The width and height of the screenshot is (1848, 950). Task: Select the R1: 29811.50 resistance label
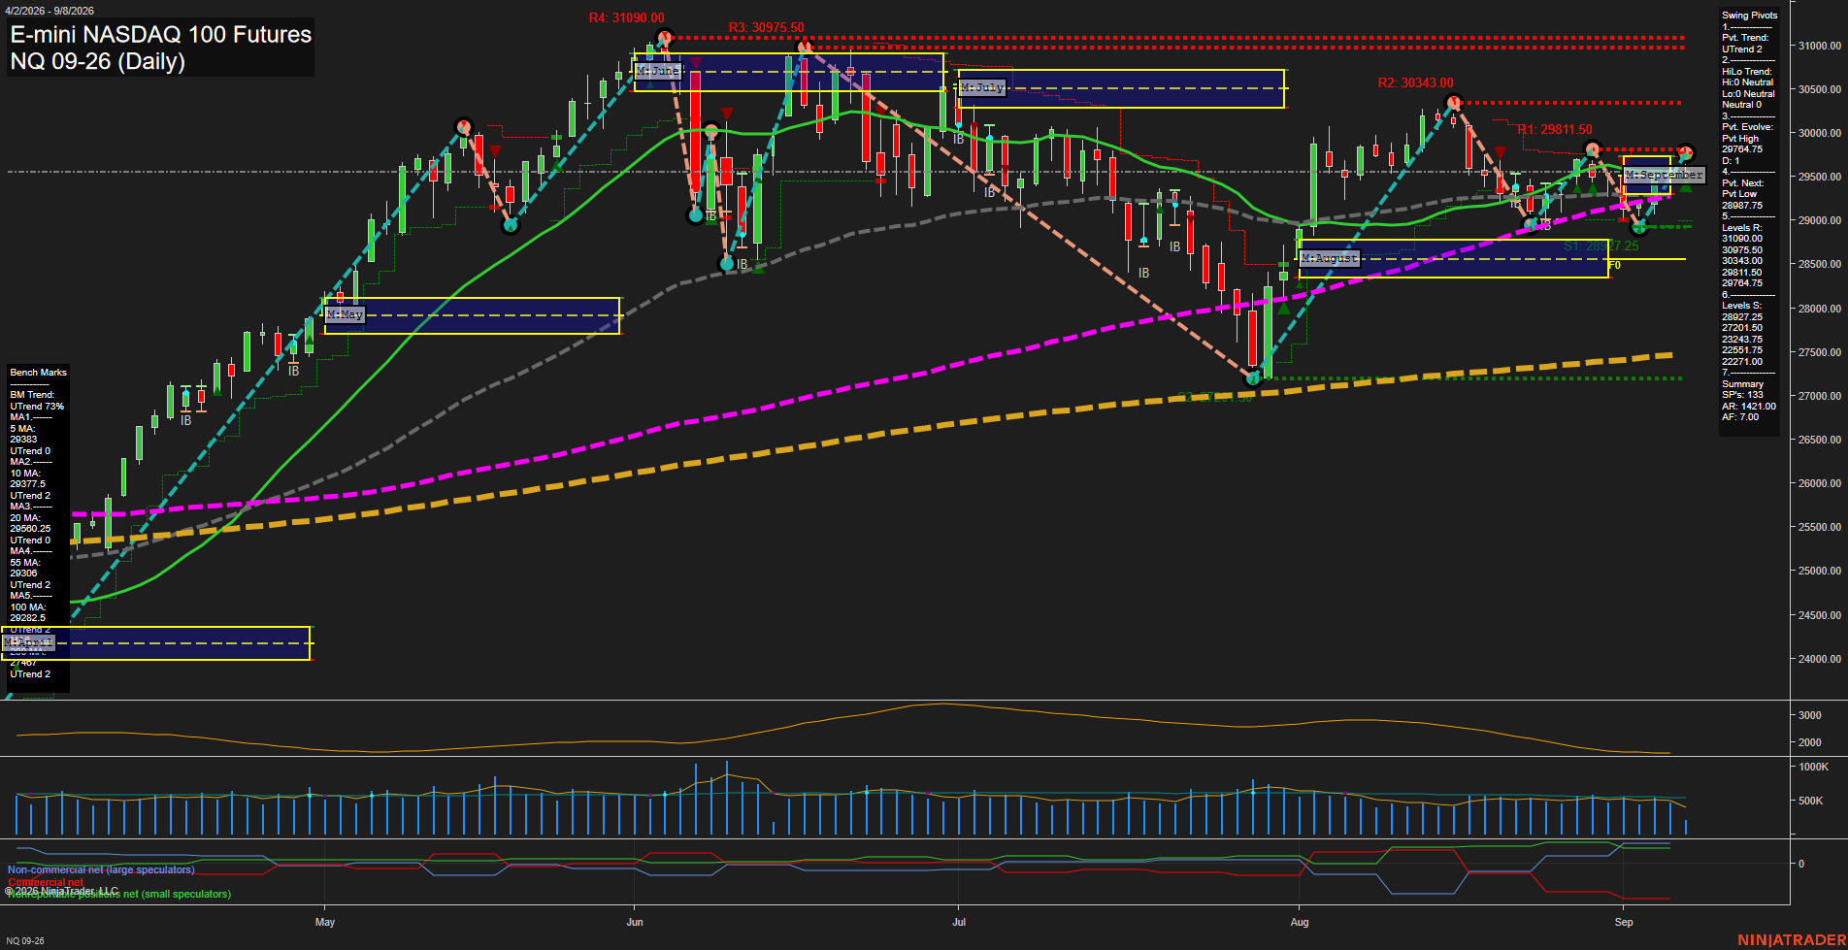pos(1554,130)
